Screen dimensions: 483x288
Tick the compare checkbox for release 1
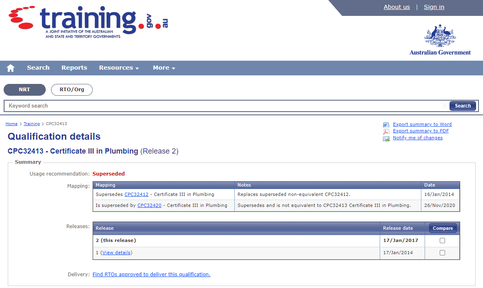click(x=442, y=253)
